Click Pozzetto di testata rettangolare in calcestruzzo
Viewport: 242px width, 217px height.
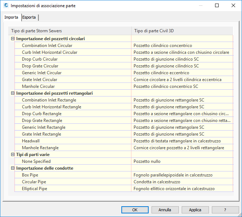coord(182,141)
